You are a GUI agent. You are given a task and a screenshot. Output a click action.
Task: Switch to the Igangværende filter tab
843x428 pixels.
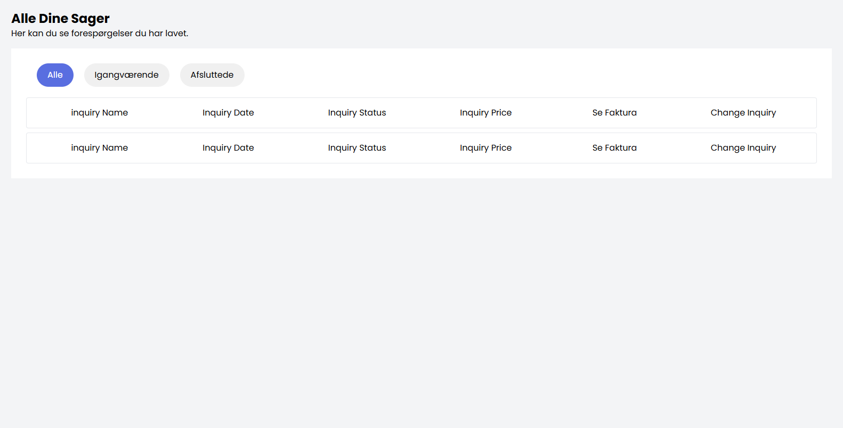click(x=126, y=75)
